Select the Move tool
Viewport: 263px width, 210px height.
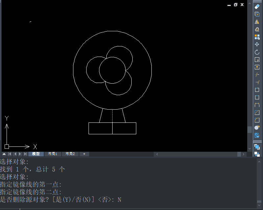coord(257,44)
